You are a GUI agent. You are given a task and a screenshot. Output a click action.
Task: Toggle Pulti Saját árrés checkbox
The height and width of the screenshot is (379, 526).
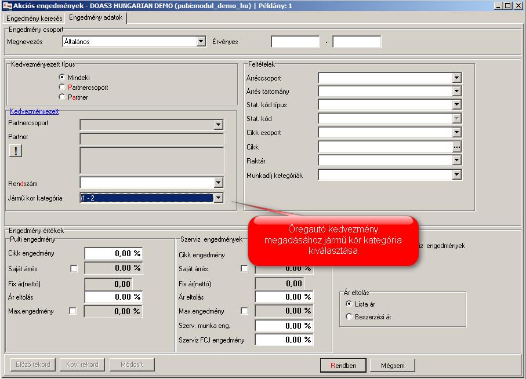coord(74,268)
